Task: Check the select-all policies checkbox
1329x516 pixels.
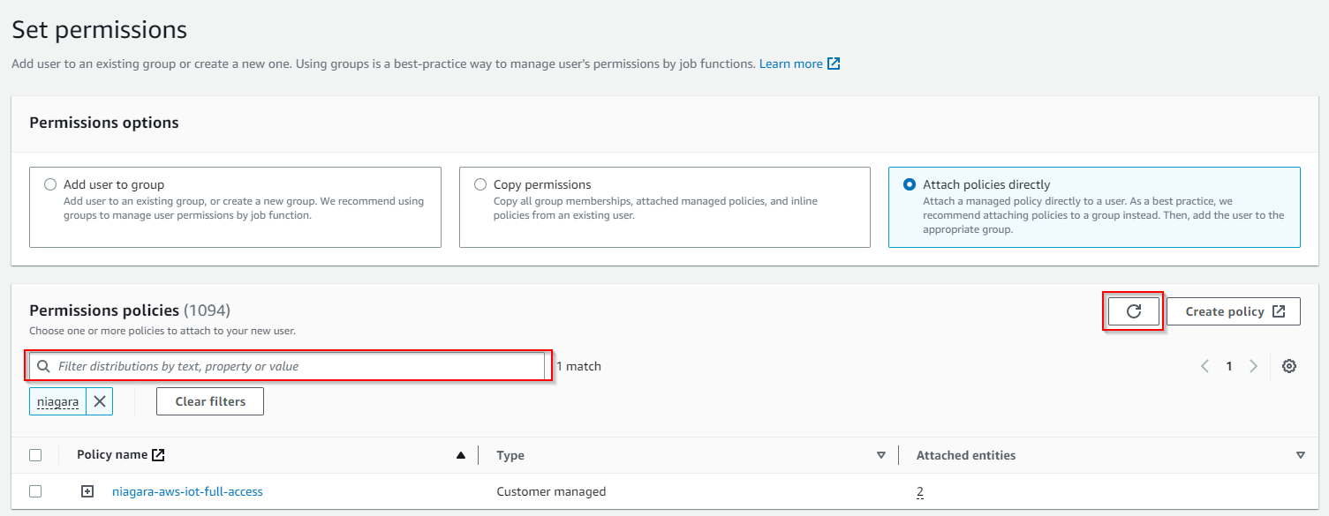Action: pos(35,455)
